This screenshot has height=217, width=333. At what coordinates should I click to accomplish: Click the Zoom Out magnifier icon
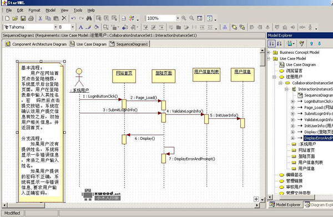(192, 18)
